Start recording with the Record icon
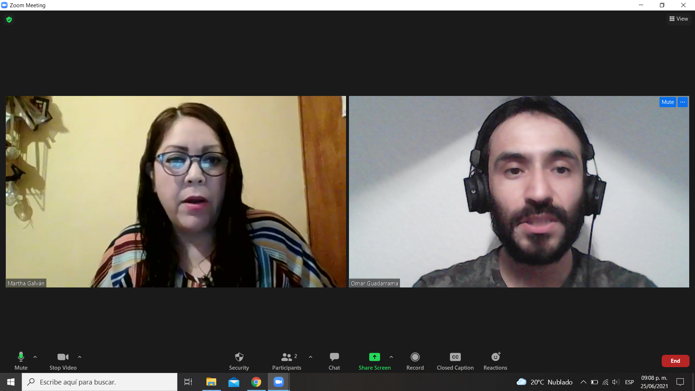The image size is (695, 391). tap(415, 357)
